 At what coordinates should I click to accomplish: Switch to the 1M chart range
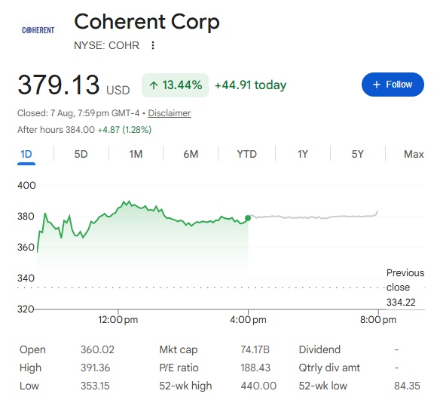[x=136, y=154]
